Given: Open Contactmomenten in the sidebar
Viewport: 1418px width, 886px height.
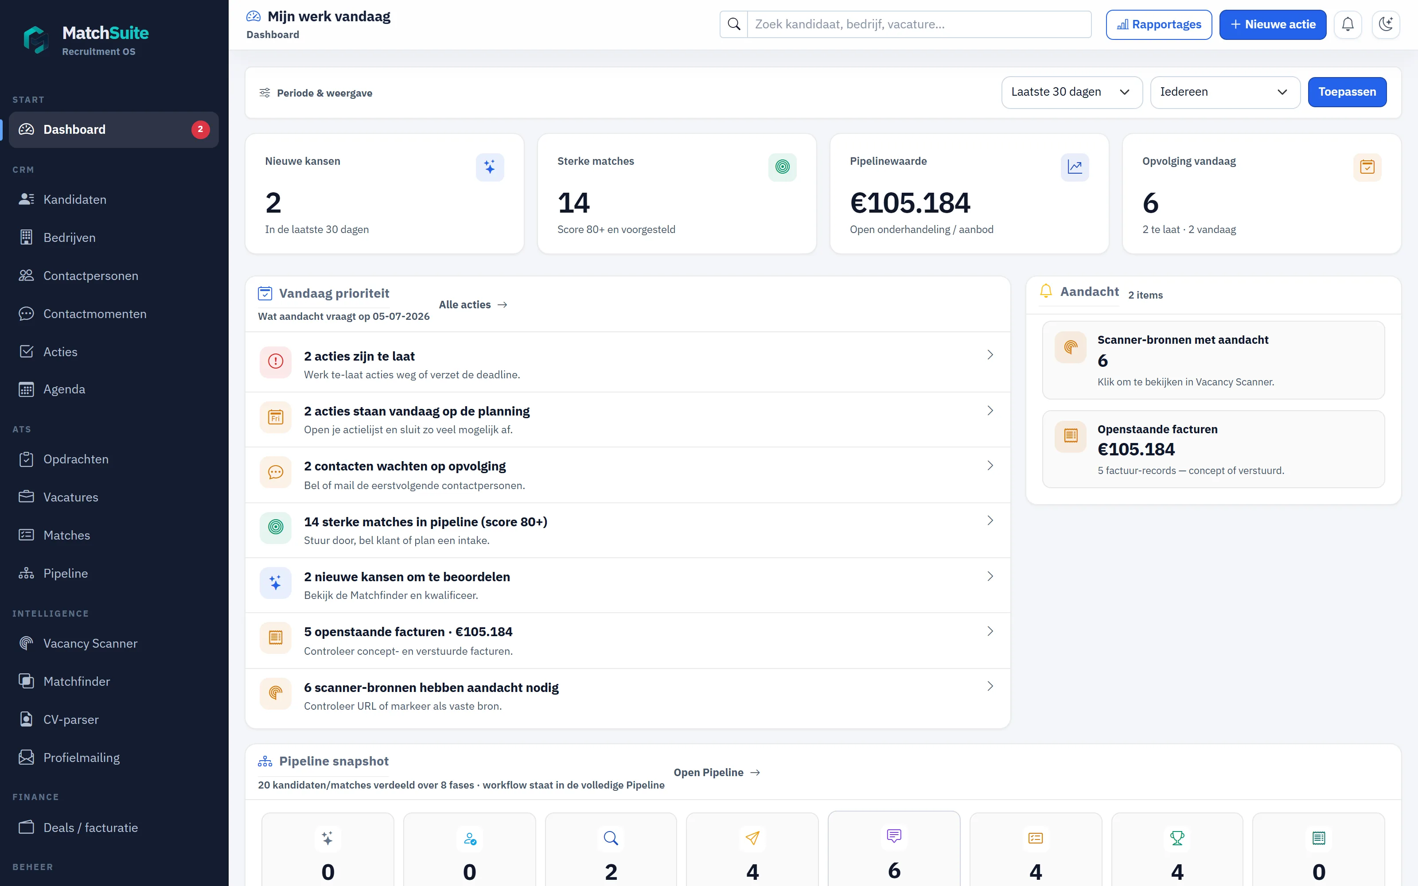Looking at the screenshot, I should [114, 314].
